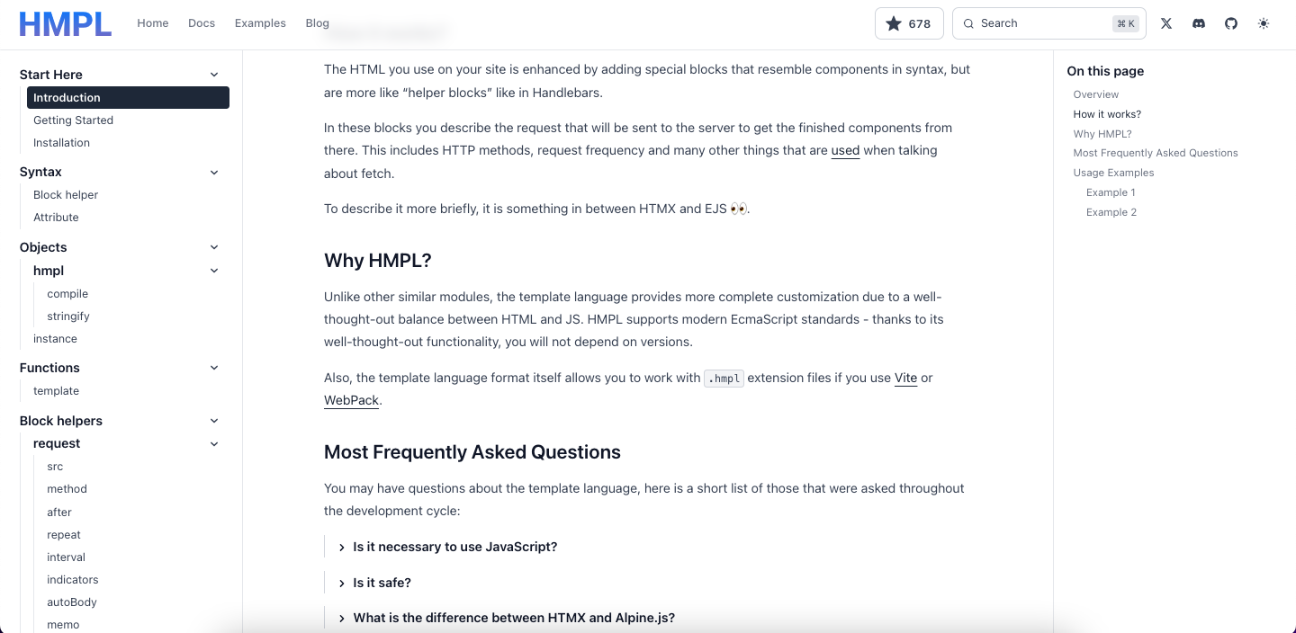The height and width of the screenshot is (633, 1296).
Task: Collapse the request block helper group
Action: [x=214, y=443]
